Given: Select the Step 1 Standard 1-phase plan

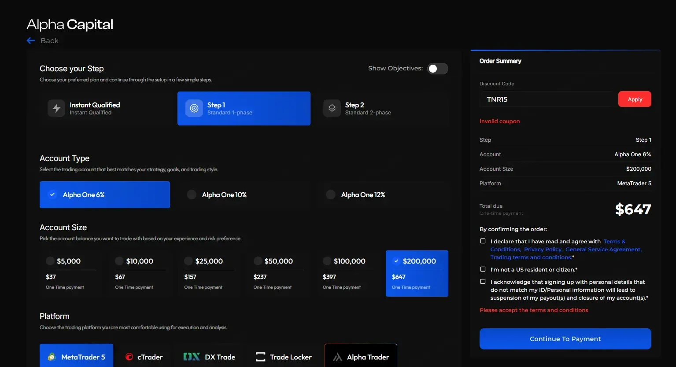Looking at the screenshot, I should click(244, 108).
